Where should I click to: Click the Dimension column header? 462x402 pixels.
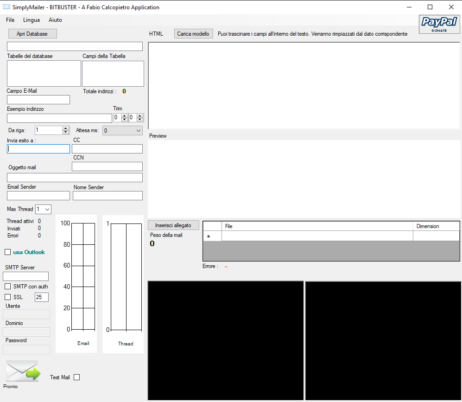pyautogui.click(x=436, y=226)
